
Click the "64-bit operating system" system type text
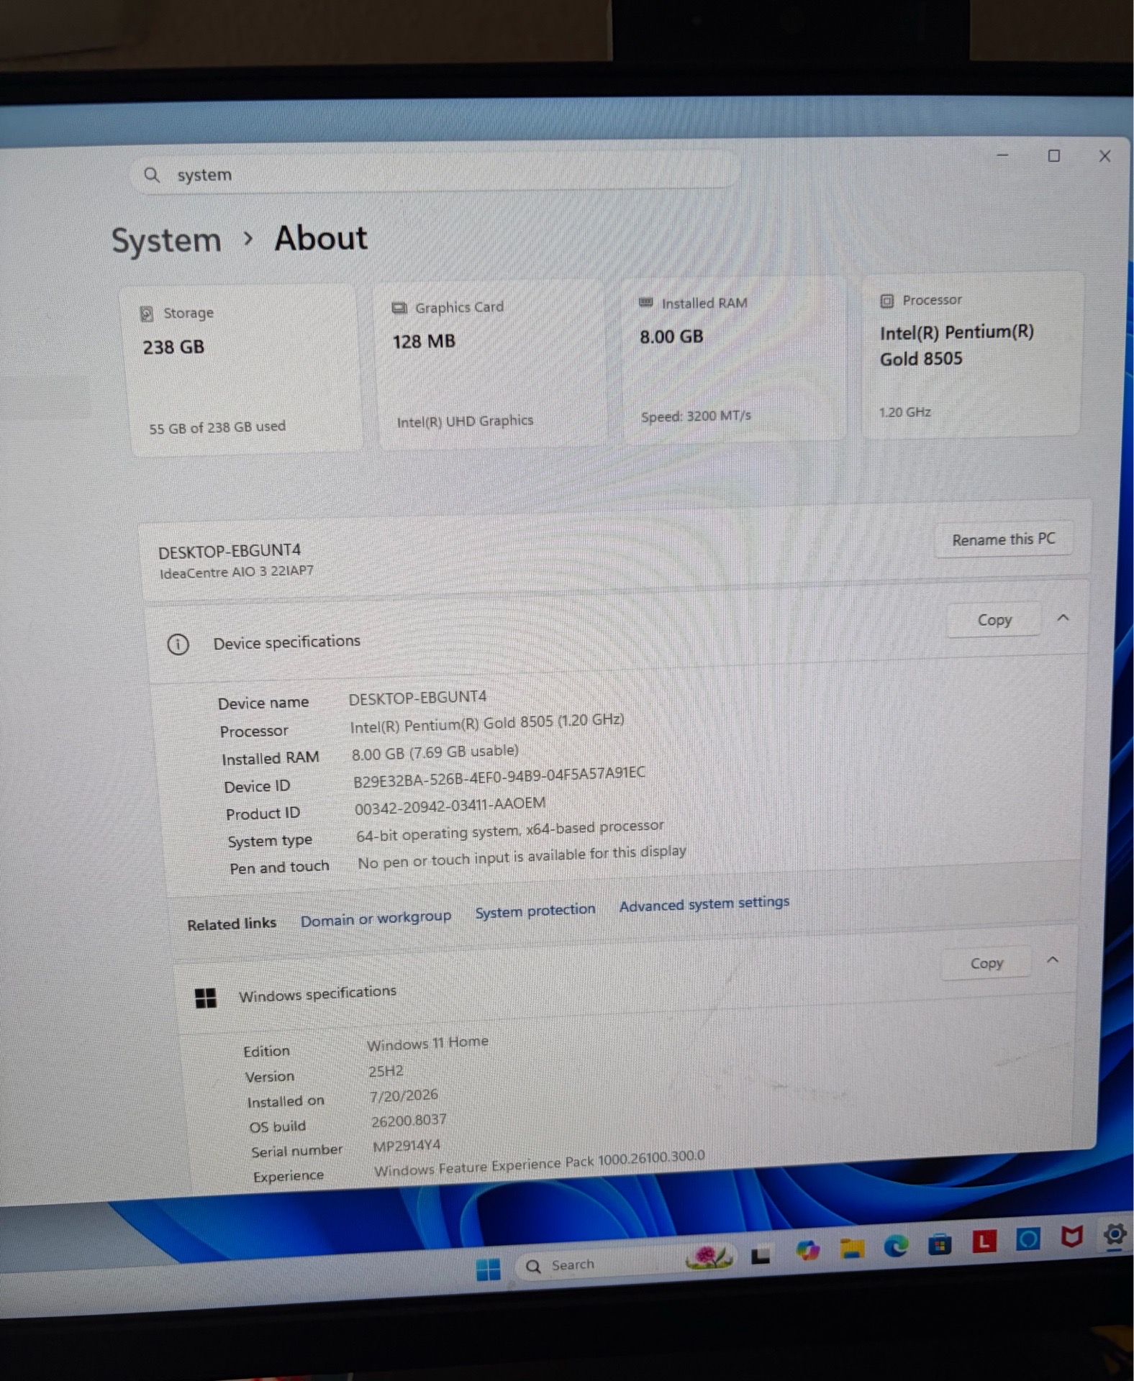click(510, 831)
